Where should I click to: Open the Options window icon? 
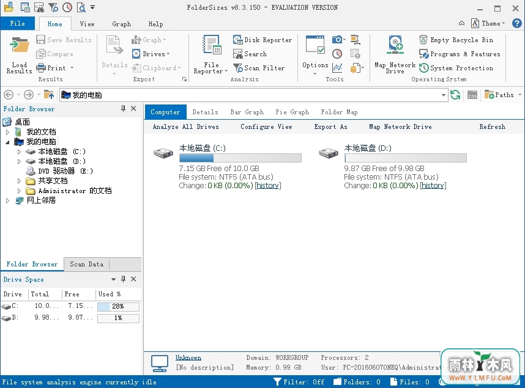315,45
